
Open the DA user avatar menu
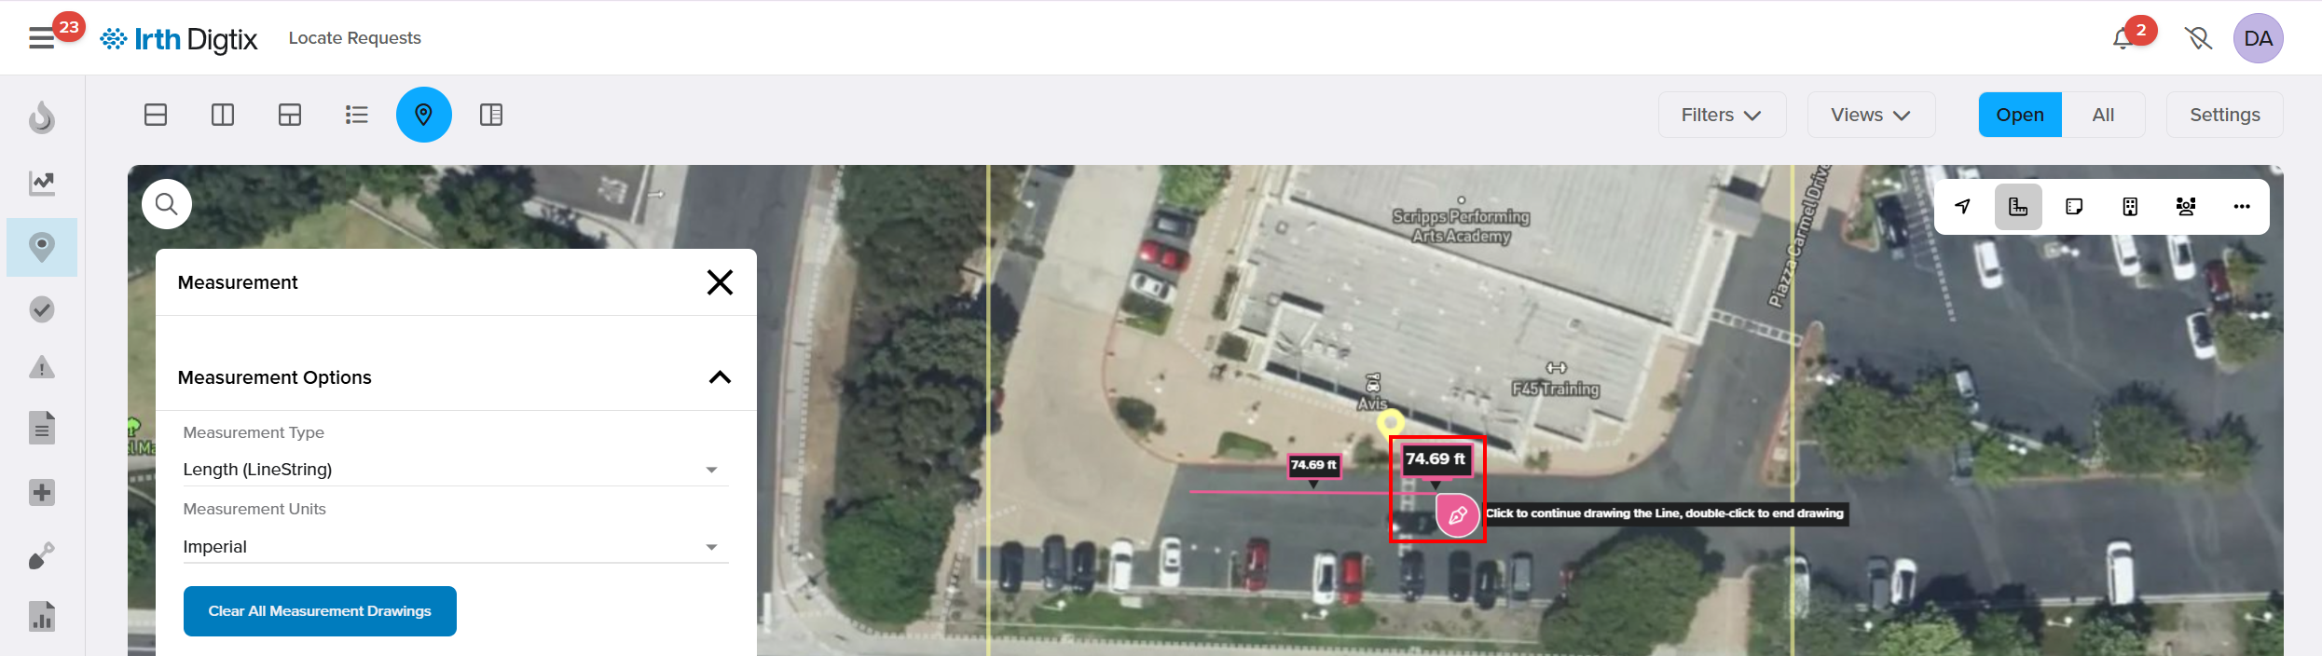coord(2258,38)
